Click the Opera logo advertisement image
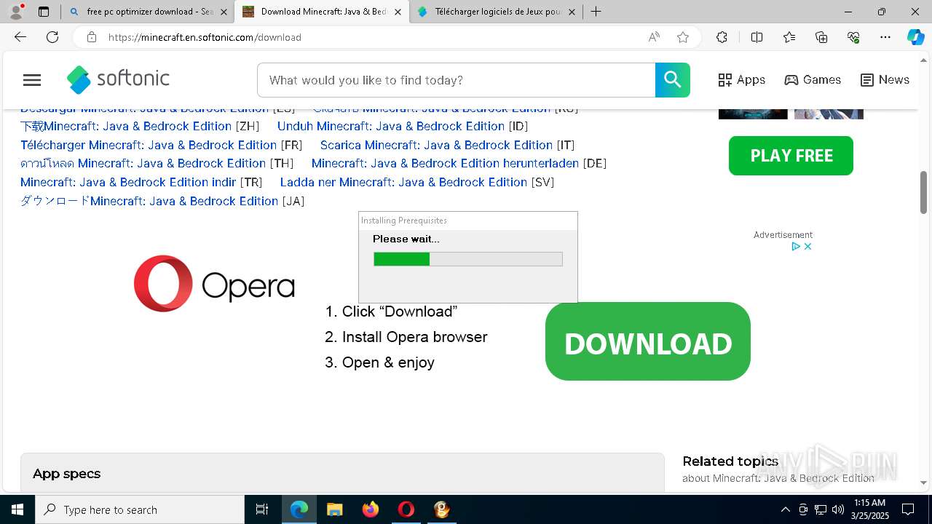This screenshot has width=932, height=524. (x=214, y=284)
